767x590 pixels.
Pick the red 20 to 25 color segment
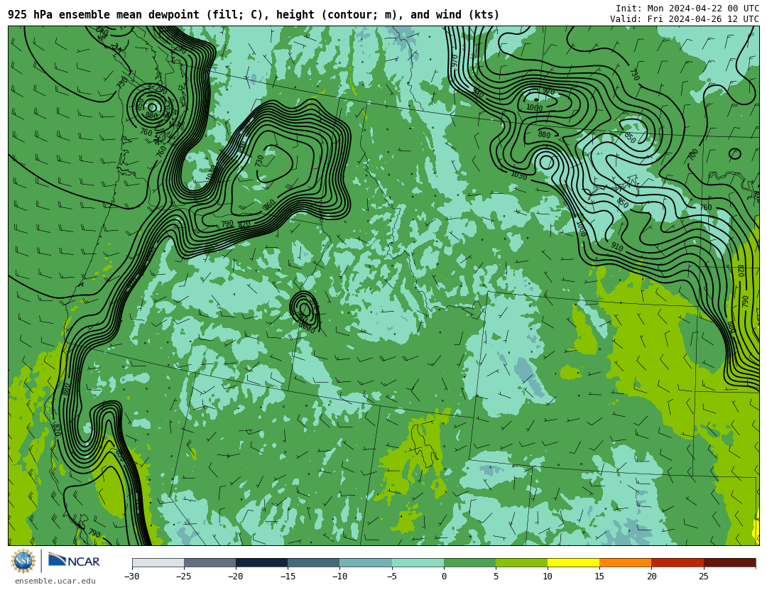678,562
